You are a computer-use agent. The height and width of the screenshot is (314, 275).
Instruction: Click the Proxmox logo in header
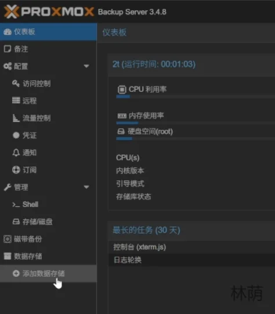49,12
